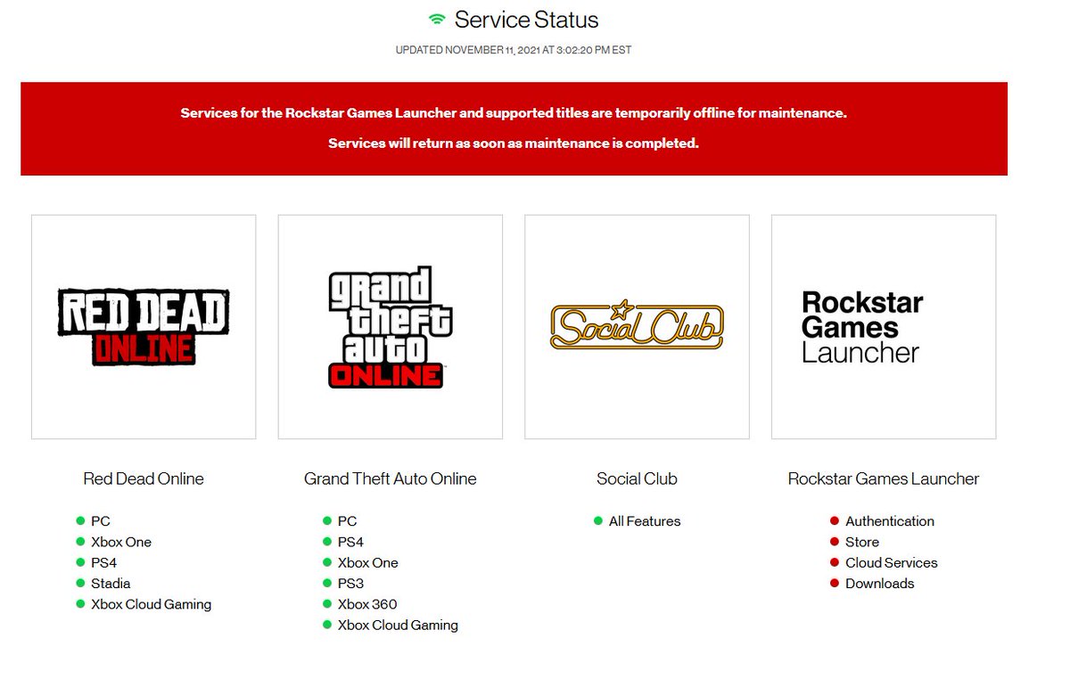Click PS4 under Red Dead Online

coord(103,562)
